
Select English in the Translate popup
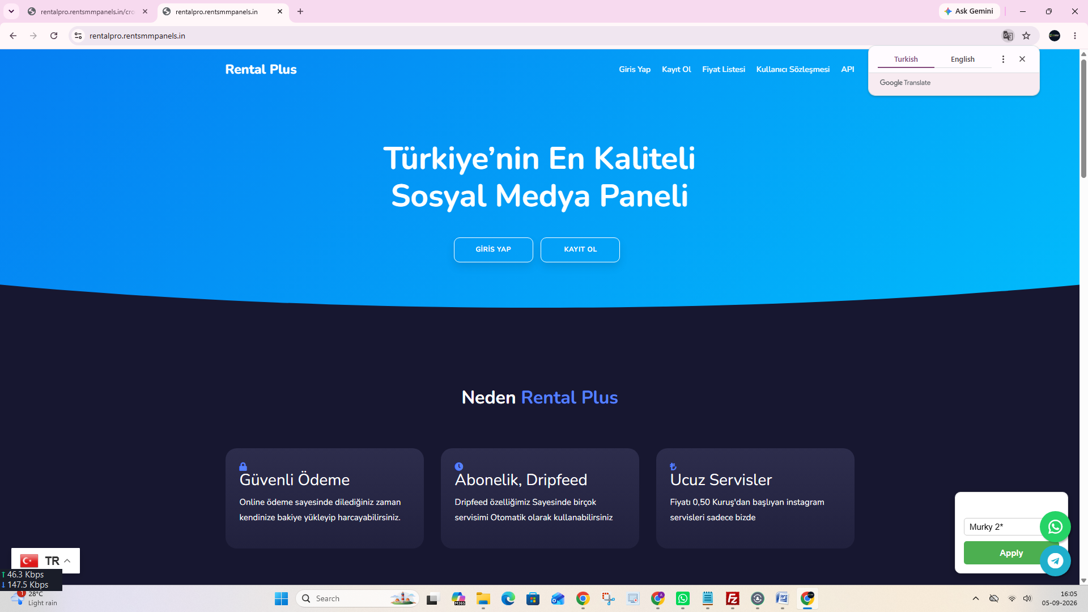pyautogui.click(x=962, y=59)
